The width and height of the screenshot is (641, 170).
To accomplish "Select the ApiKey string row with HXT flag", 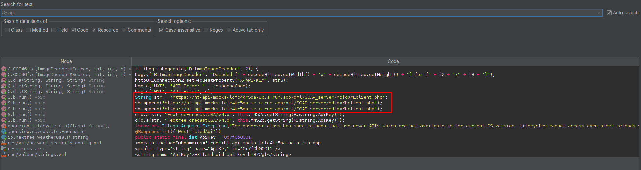I will coord(213,155).
